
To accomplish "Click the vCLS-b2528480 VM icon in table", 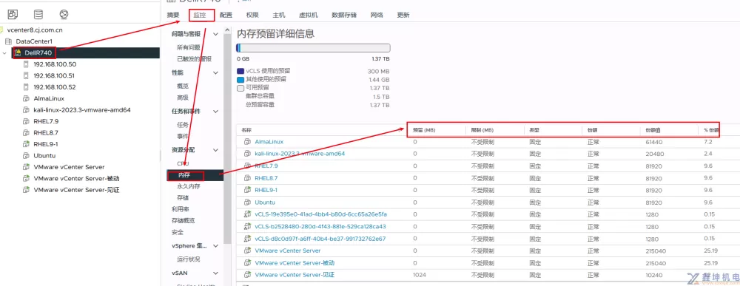I will click(x=247, y=227).
